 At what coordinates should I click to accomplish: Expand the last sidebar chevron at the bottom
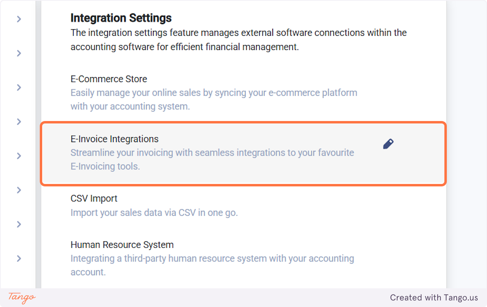19,258
